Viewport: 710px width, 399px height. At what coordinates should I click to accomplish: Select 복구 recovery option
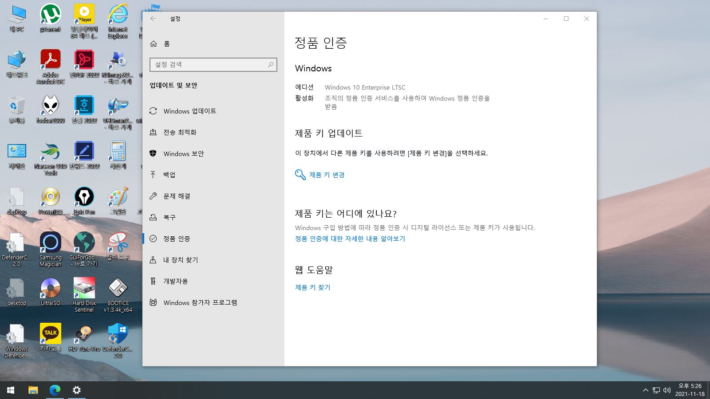[213, 217]
